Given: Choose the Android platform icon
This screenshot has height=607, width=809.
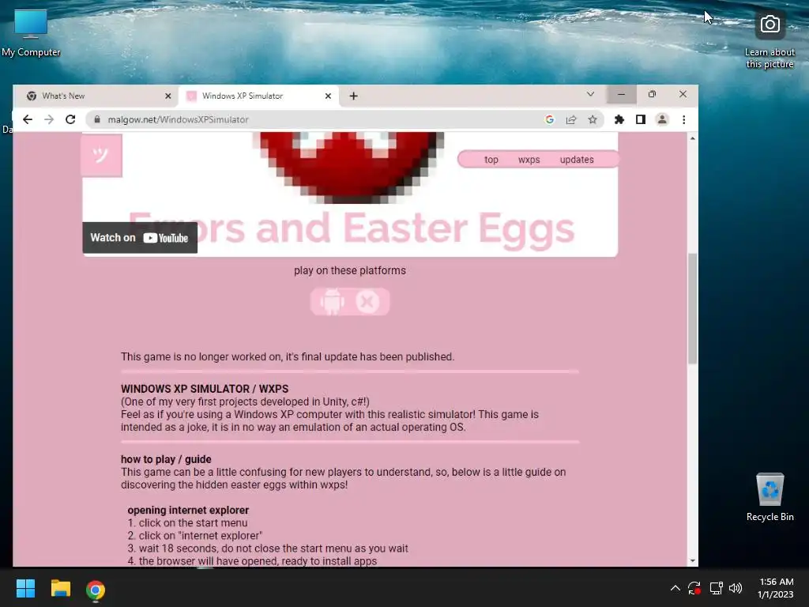Looking at the screenshot, I should click(x=332, y=301).
